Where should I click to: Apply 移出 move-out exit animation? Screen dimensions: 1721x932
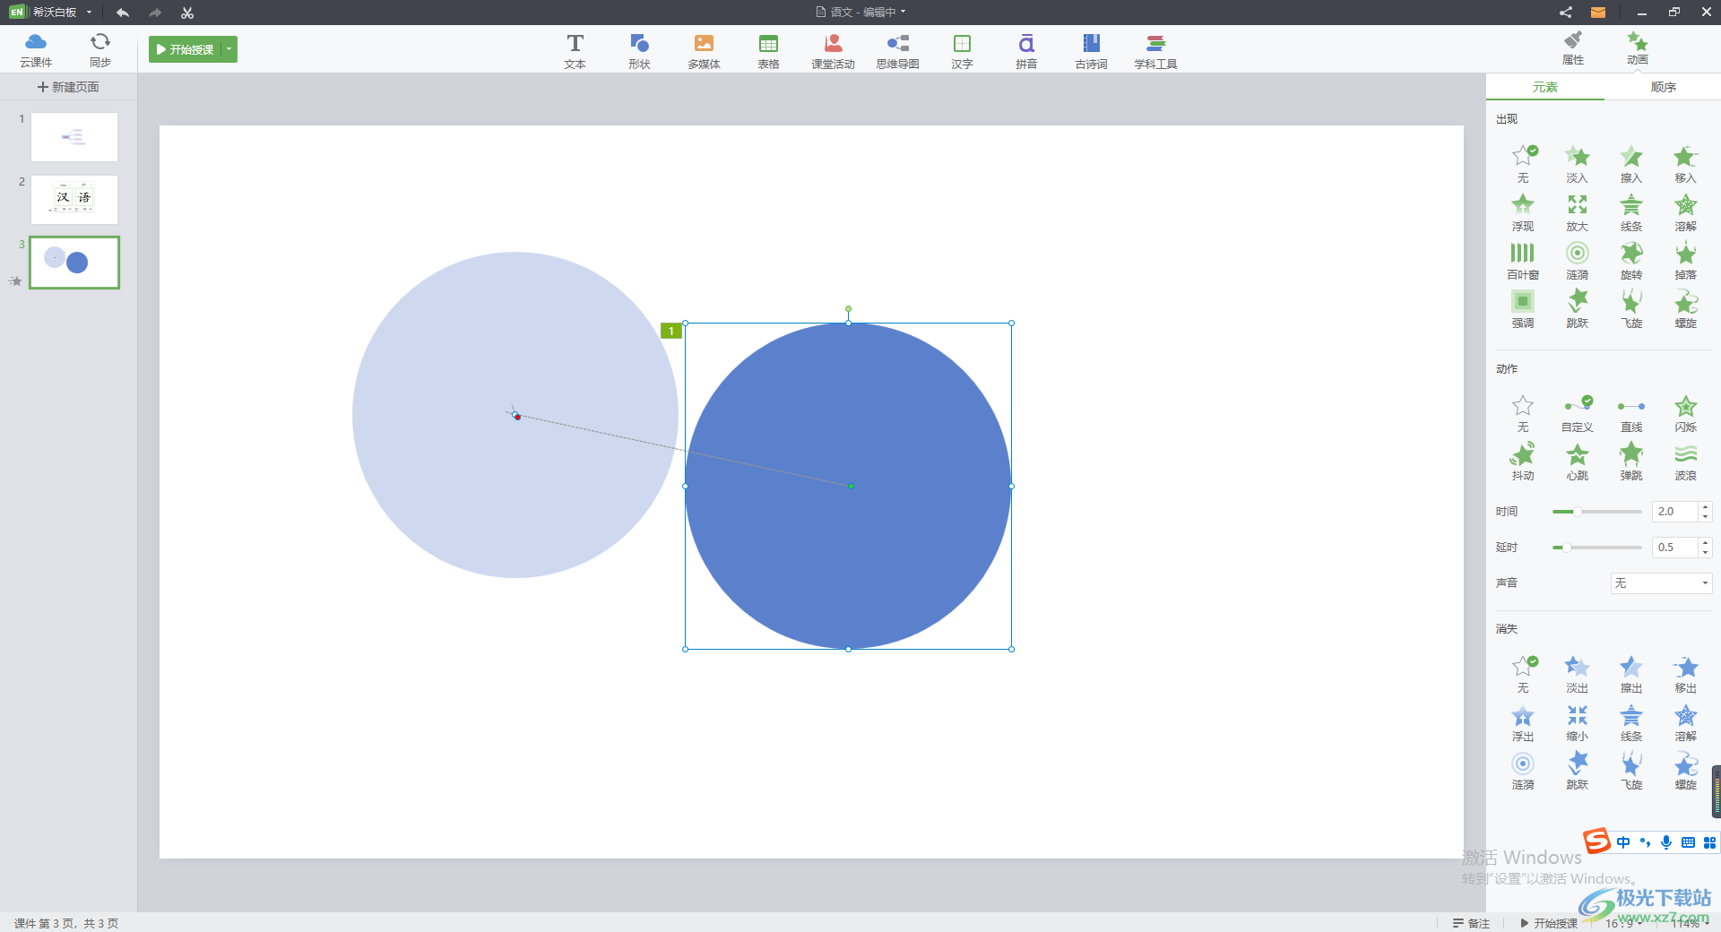(x=1685, y=674)
